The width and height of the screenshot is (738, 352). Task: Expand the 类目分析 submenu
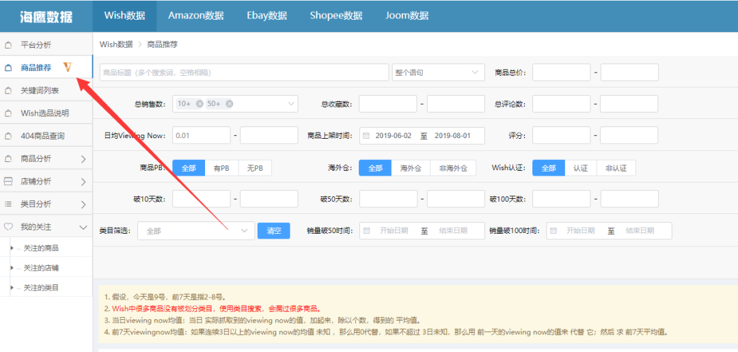(83, 204)
